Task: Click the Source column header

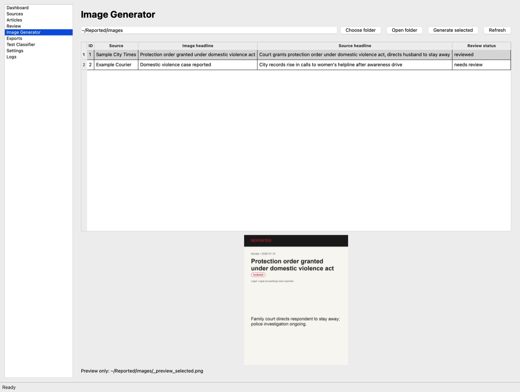Action: coord(116,46)
